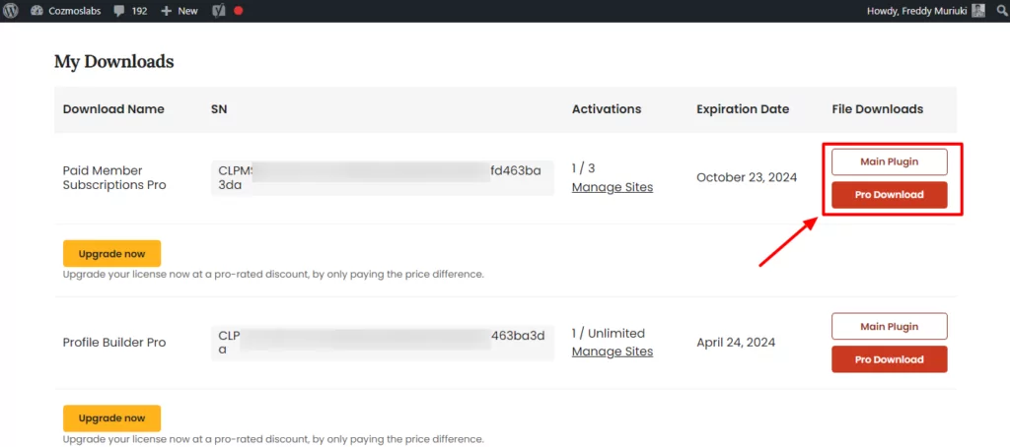Open Manage Sites for Profile Builder Pro

tap(613, 351)
